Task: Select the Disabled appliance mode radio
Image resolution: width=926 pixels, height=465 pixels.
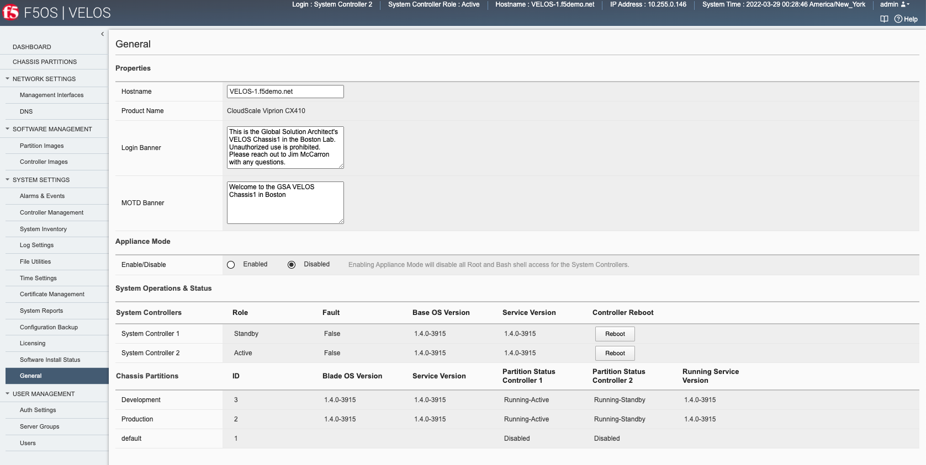Action: tap(292, 265)
